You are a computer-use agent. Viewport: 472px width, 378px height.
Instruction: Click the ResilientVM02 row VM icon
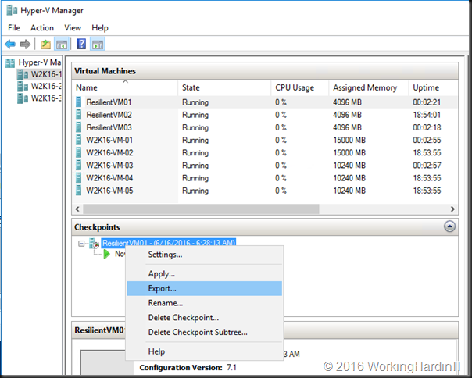click(x=79, y=115)
